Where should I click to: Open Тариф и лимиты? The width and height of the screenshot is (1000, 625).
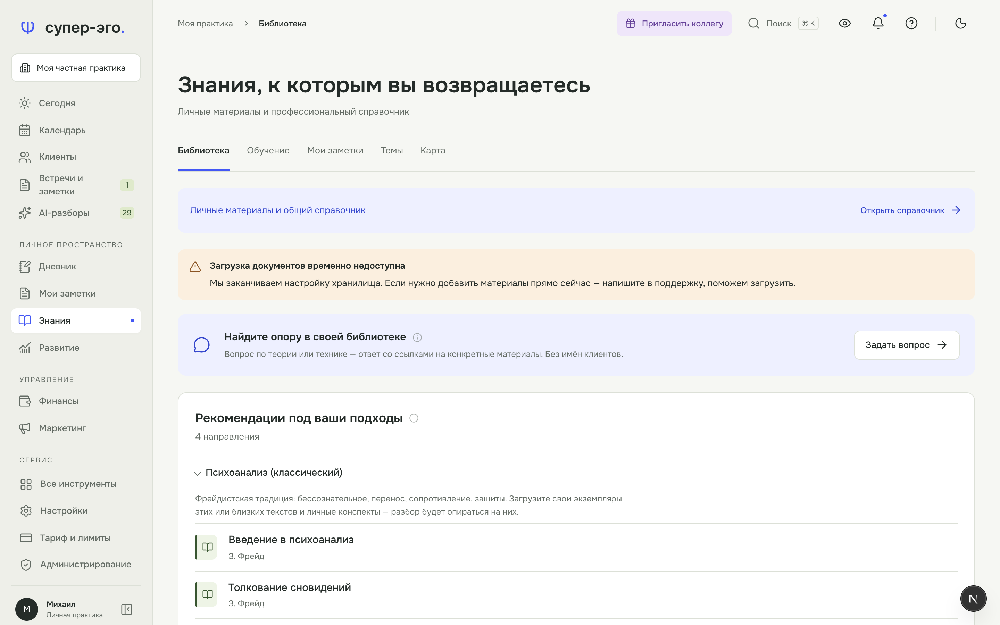coord(76,538)
